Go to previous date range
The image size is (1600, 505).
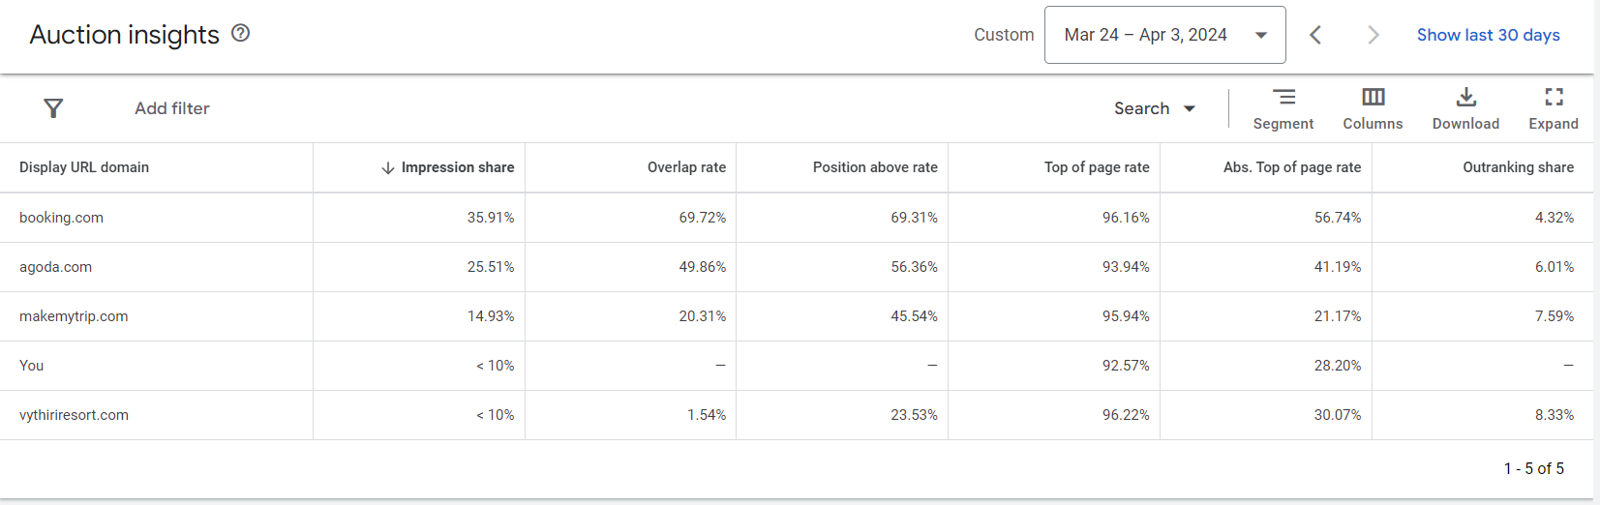[1315, 35]
